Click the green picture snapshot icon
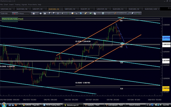Screen dimensions: 171x107 (x=91, y=13)
